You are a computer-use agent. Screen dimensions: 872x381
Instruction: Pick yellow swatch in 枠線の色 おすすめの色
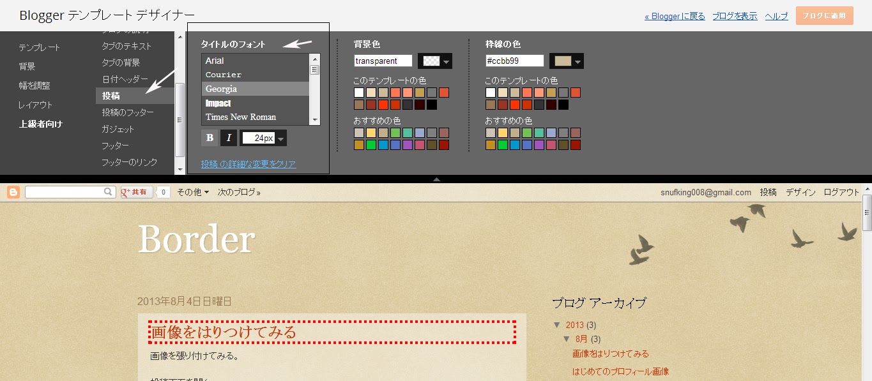click(503, 133)
